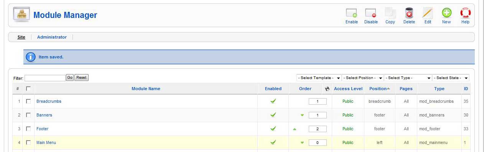Sort by the Pages column header

[x=406, y=89]
